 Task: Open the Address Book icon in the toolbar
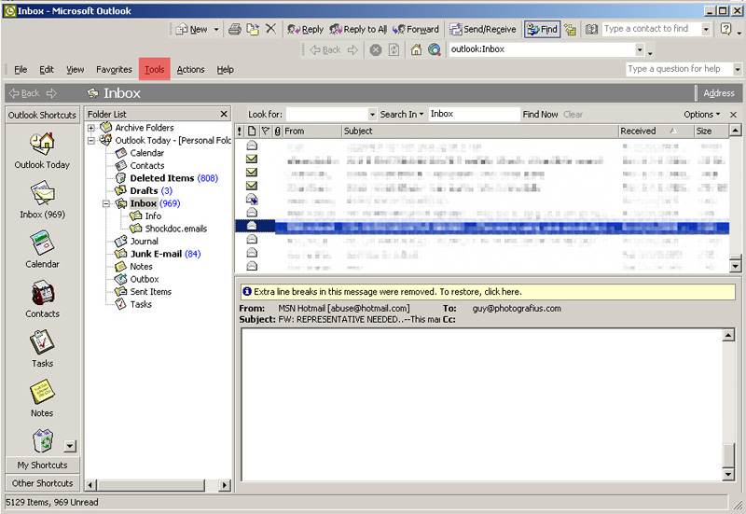click(591, 29)
